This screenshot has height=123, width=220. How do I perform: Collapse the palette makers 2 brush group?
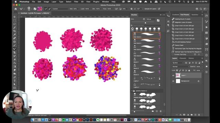pyautogui.click(x=132, y=91)
